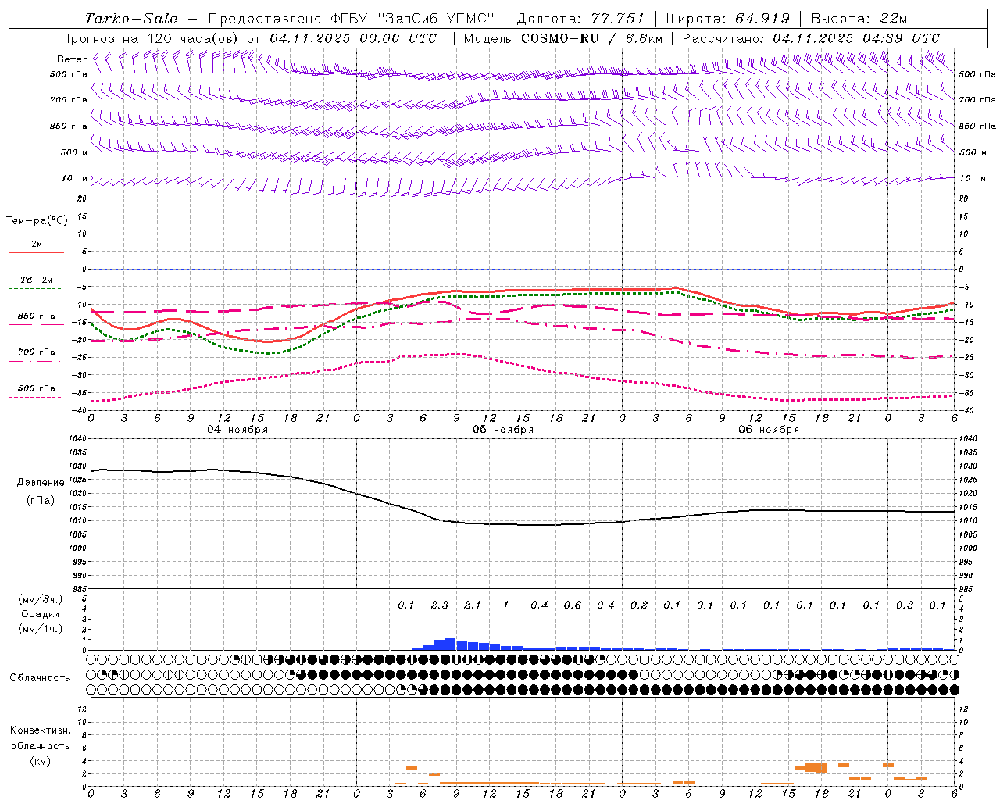This screenshot has height=800, width=1000.
Task: Click the solid line sample under '2м'
Action: coord(36,252)
